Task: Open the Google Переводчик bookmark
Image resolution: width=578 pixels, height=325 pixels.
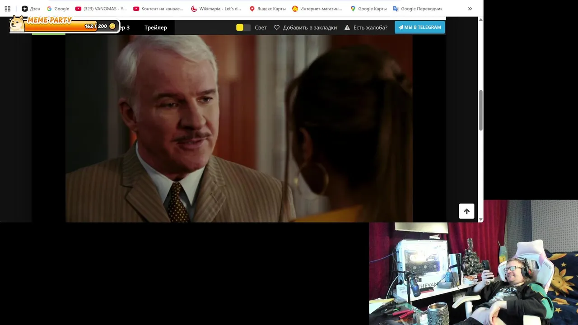Action: 418,9
